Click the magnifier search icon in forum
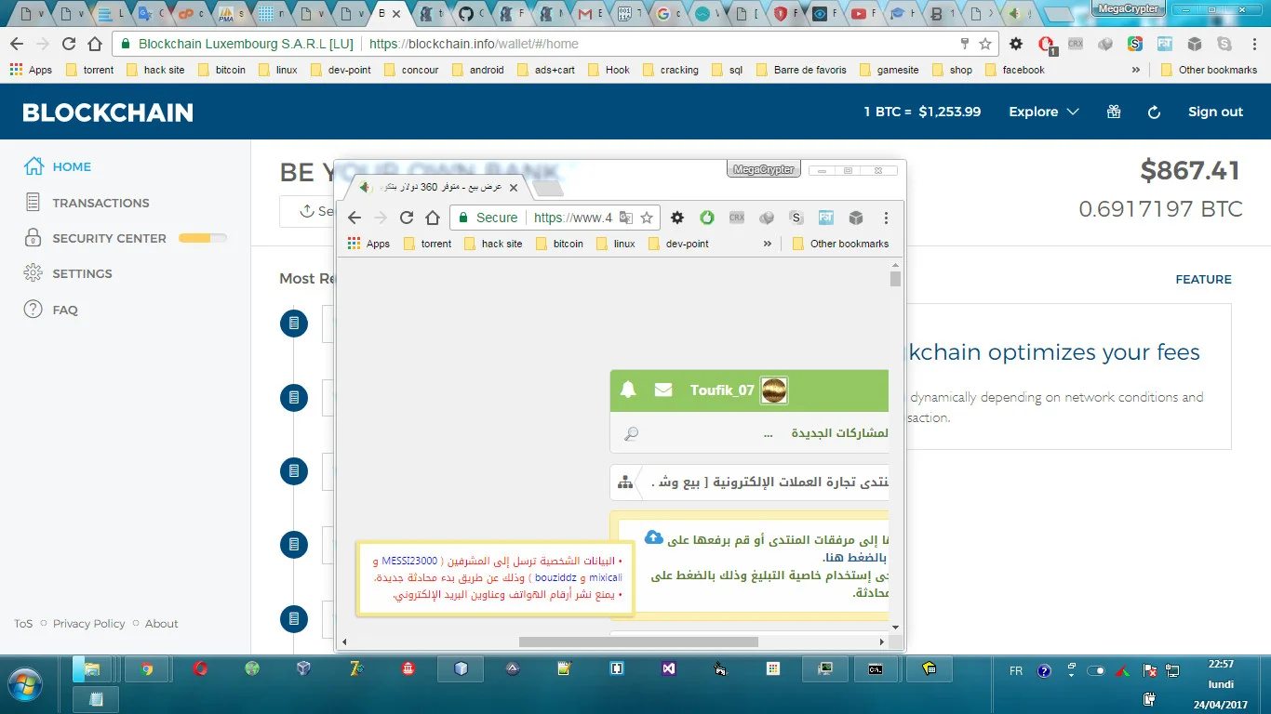 [631, 433]
